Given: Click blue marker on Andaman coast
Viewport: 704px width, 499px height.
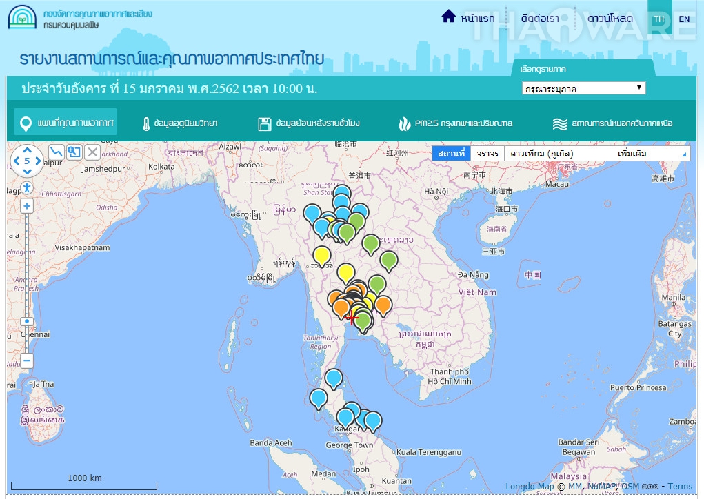Looking at the screenshot, I should (x=319, y=398).
